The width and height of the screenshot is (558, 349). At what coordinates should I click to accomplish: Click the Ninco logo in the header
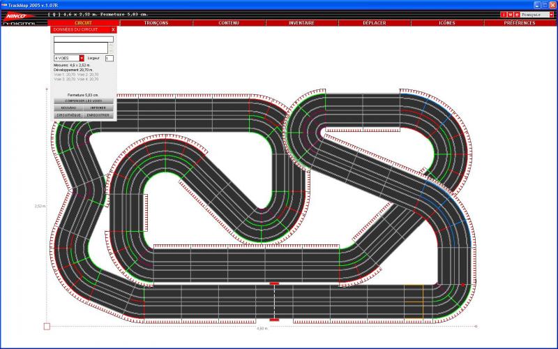click(15, 15)
